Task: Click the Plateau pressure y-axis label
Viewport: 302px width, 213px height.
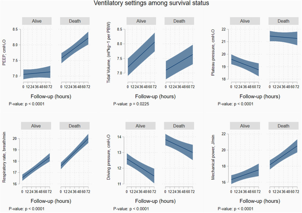Action: pyautogui.click(x=214, y=52)
